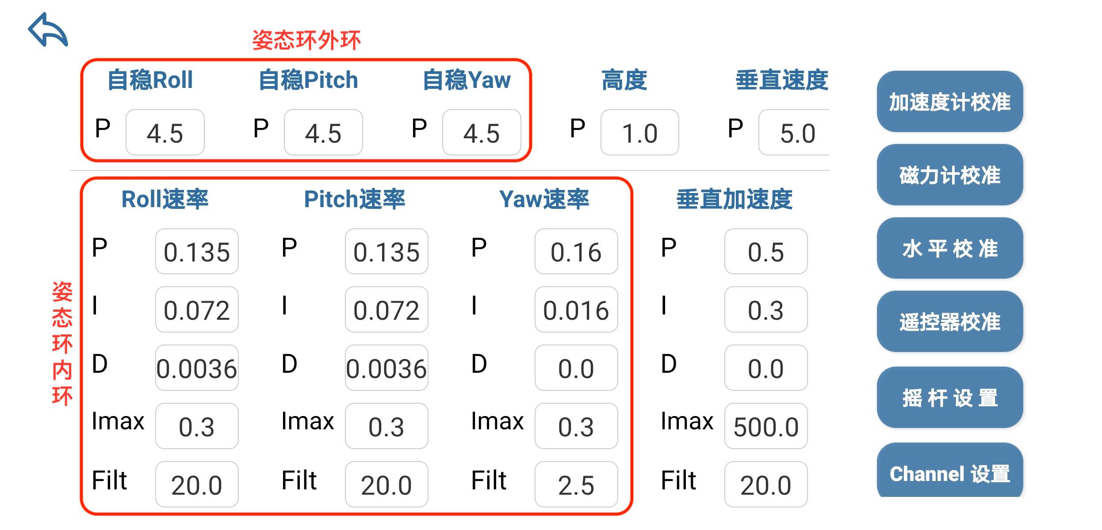The width and height of the screenshot is (1102, 530).
Task: Open 遥控器校准 remote calibration
Action: pyautogui.click(x=949, y=322)
